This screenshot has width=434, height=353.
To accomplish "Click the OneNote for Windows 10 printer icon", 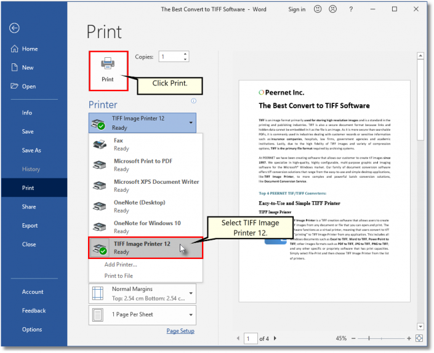I will coord(100,227).
